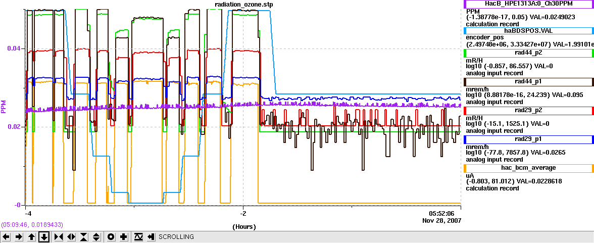This screenshot has height=243, width=594.
Task: Click the (Hours) x-axis label
Action: [x=244, y=227]
